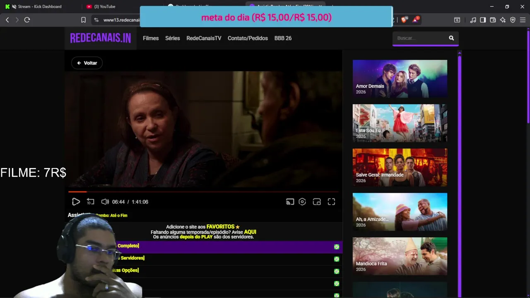Open the Mandioca Frita thumbnail
Image resolution: width=530 pixels, height=298 pixels.
pyautogui.click(x=400, y=256)
